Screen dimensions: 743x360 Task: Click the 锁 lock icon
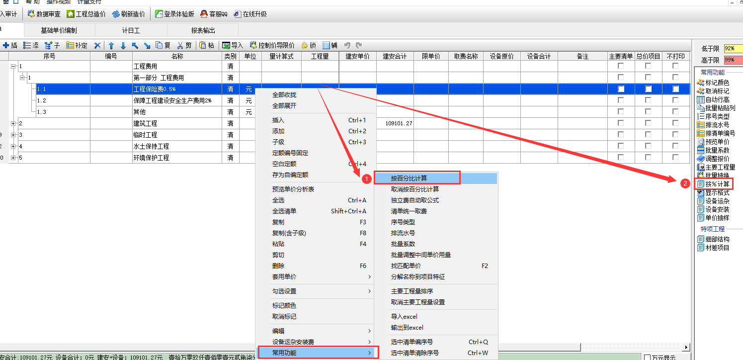point(305,45)
